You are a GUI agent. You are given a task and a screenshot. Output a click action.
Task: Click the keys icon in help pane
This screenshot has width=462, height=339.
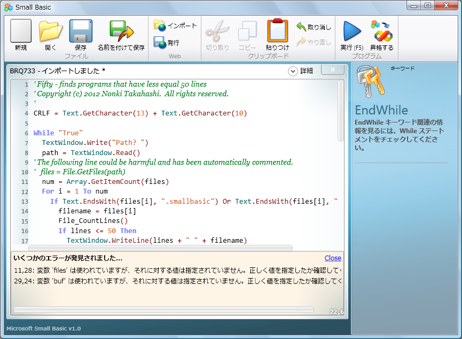pyautogui.click(x=370, y=82)
